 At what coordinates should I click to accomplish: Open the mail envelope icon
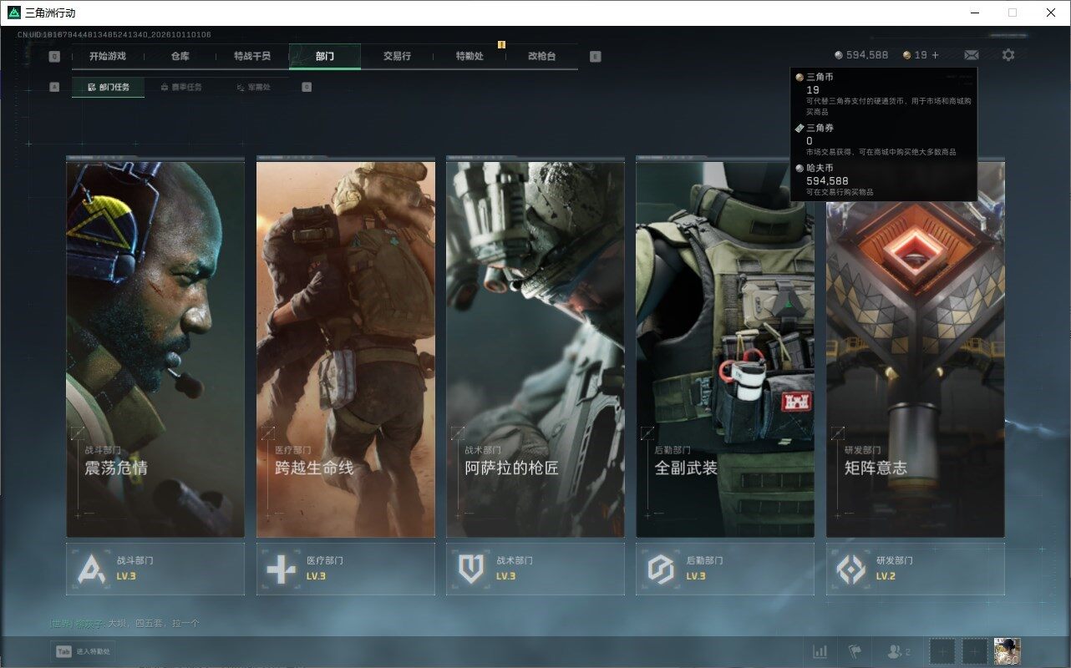(971, 55)
